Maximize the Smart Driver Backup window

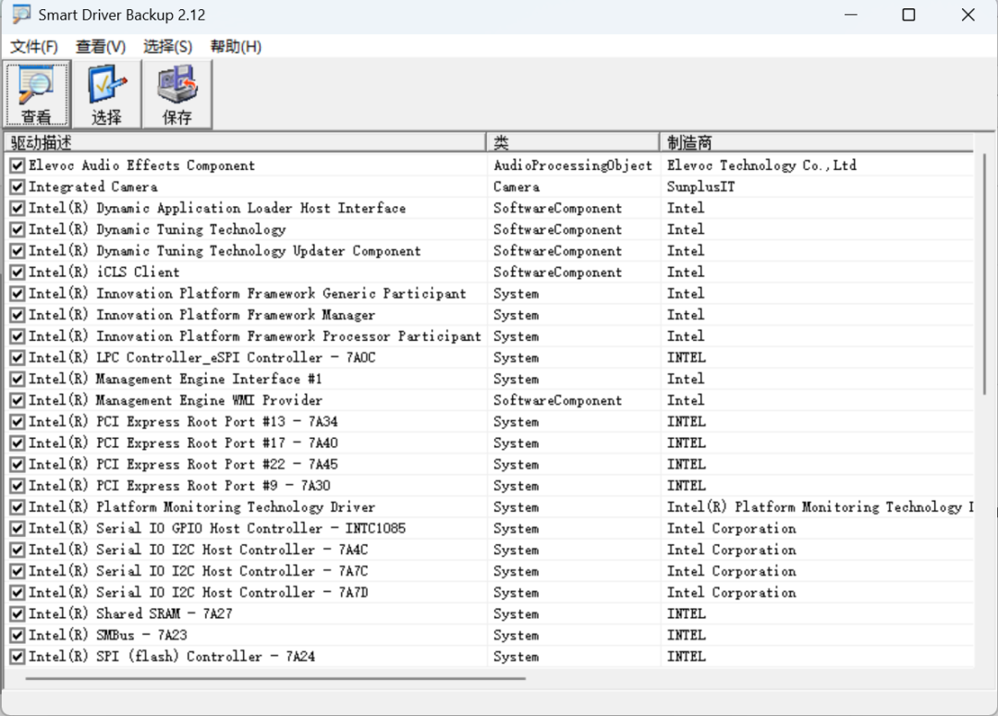(909, 15)
